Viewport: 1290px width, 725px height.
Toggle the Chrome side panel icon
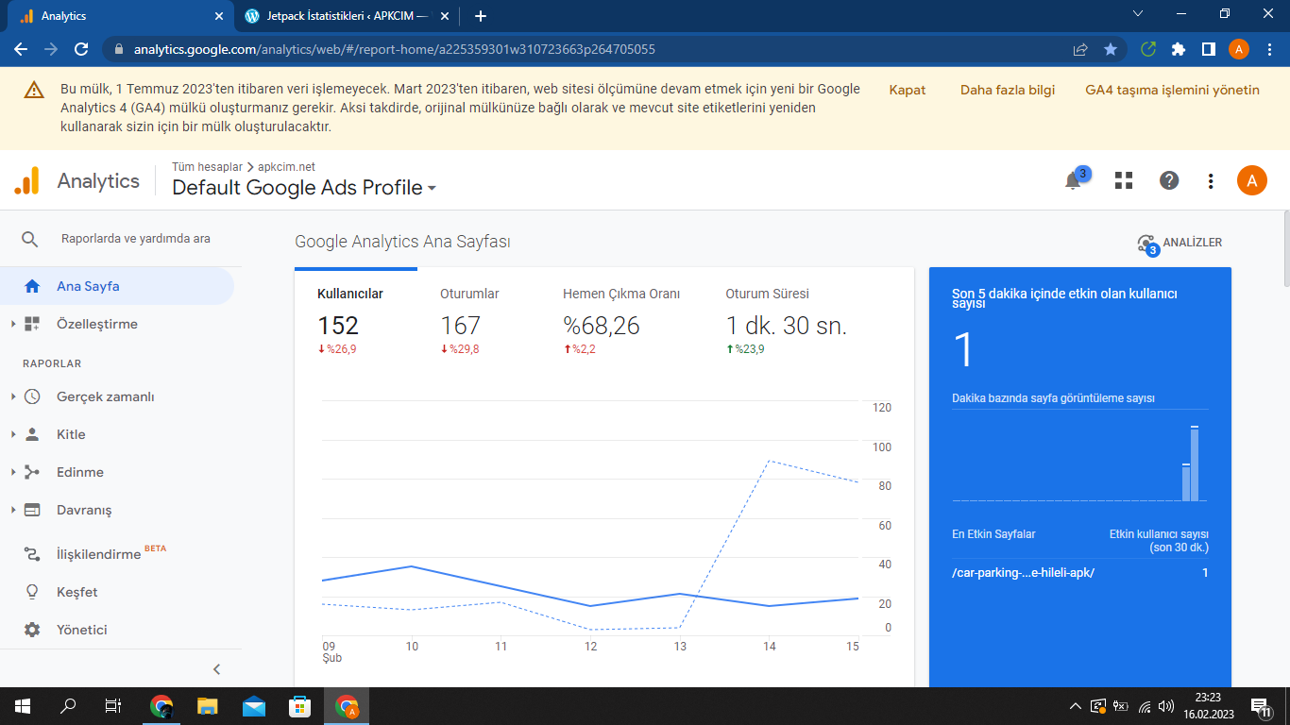tap(1208, 49)
